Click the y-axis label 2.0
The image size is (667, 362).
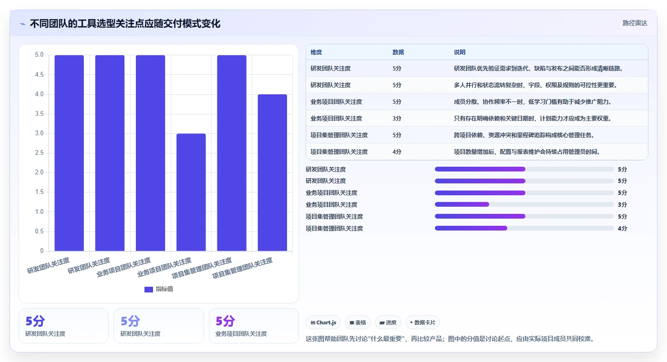coord(39,172)
